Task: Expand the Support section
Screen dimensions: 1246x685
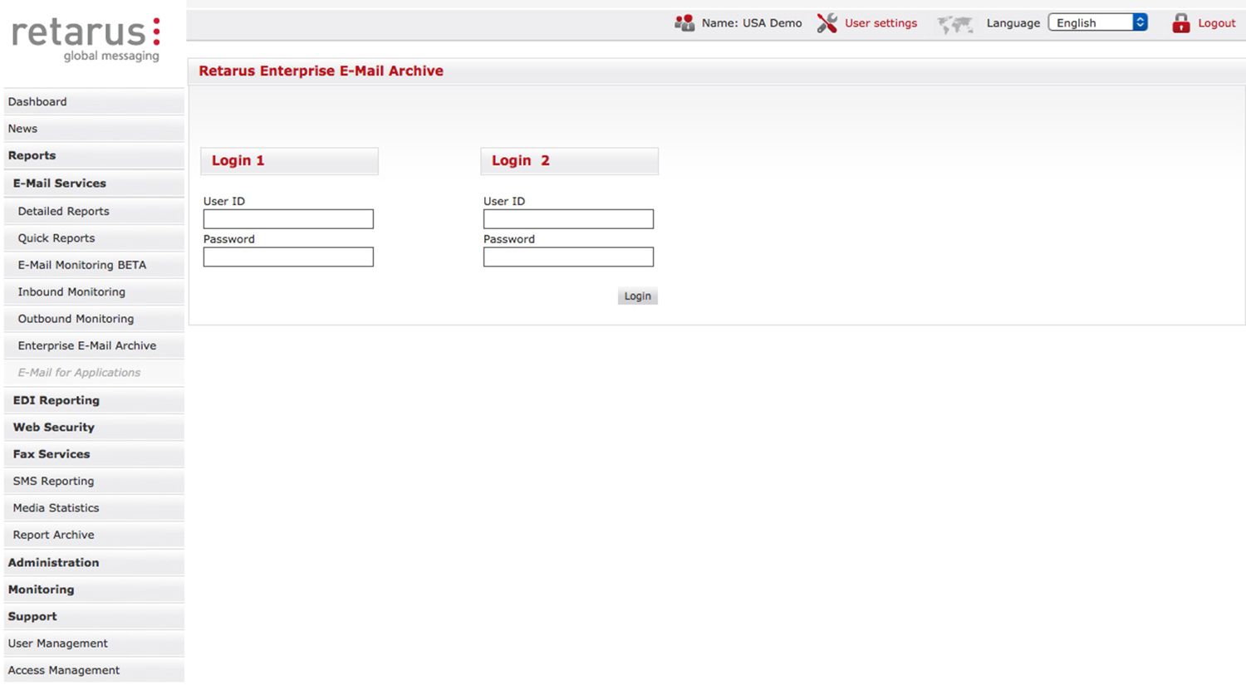Action: [94, 616]
